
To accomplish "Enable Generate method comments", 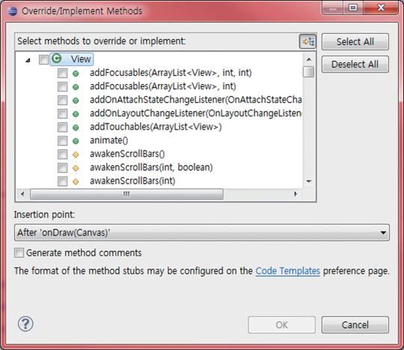I will [x=19, y=253].
